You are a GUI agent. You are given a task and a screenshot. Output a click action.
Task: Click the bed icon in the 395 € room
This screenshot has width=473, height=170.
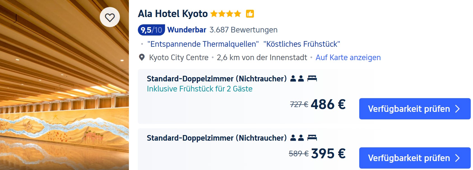tap(312, 138)
